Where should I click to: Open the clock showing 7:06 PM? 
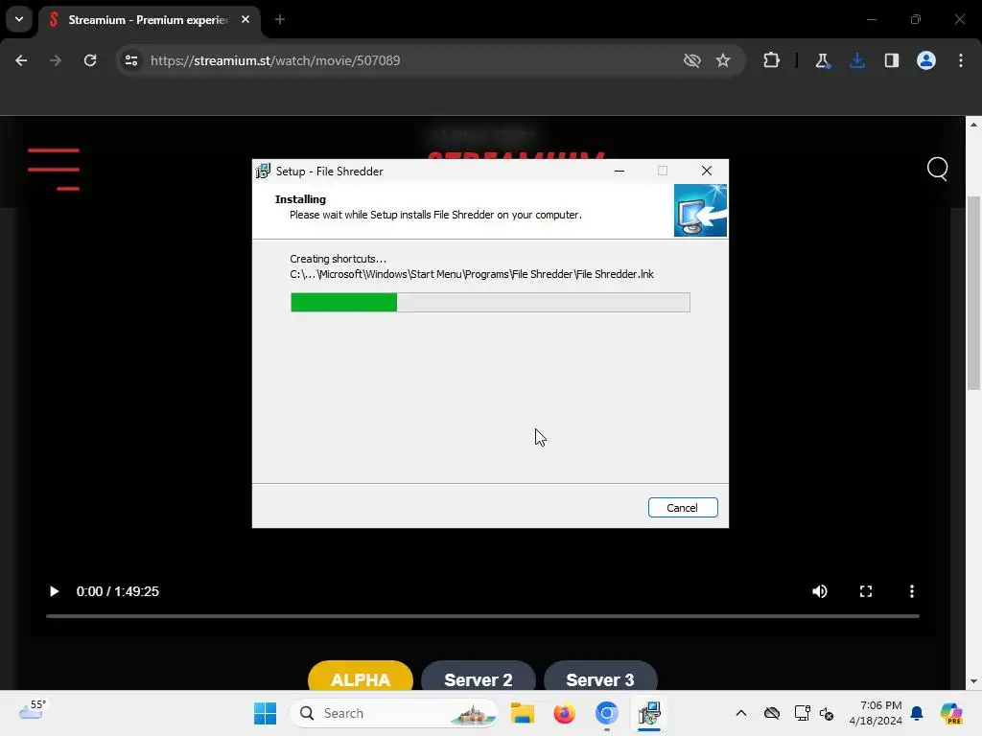876,713
